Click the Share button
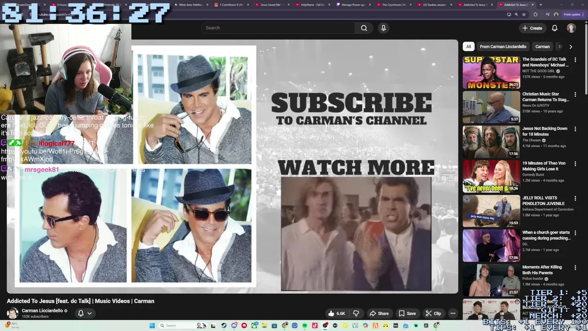Image resolution: width=588 pixels, height=331 pixels. click(x=379, y=314)
